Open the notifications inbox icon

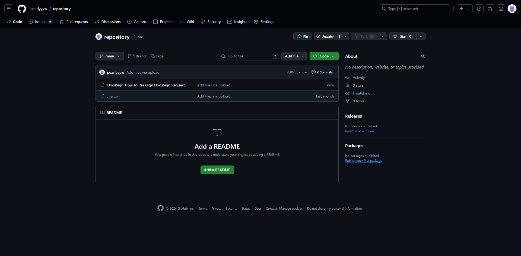coord(501,9)
